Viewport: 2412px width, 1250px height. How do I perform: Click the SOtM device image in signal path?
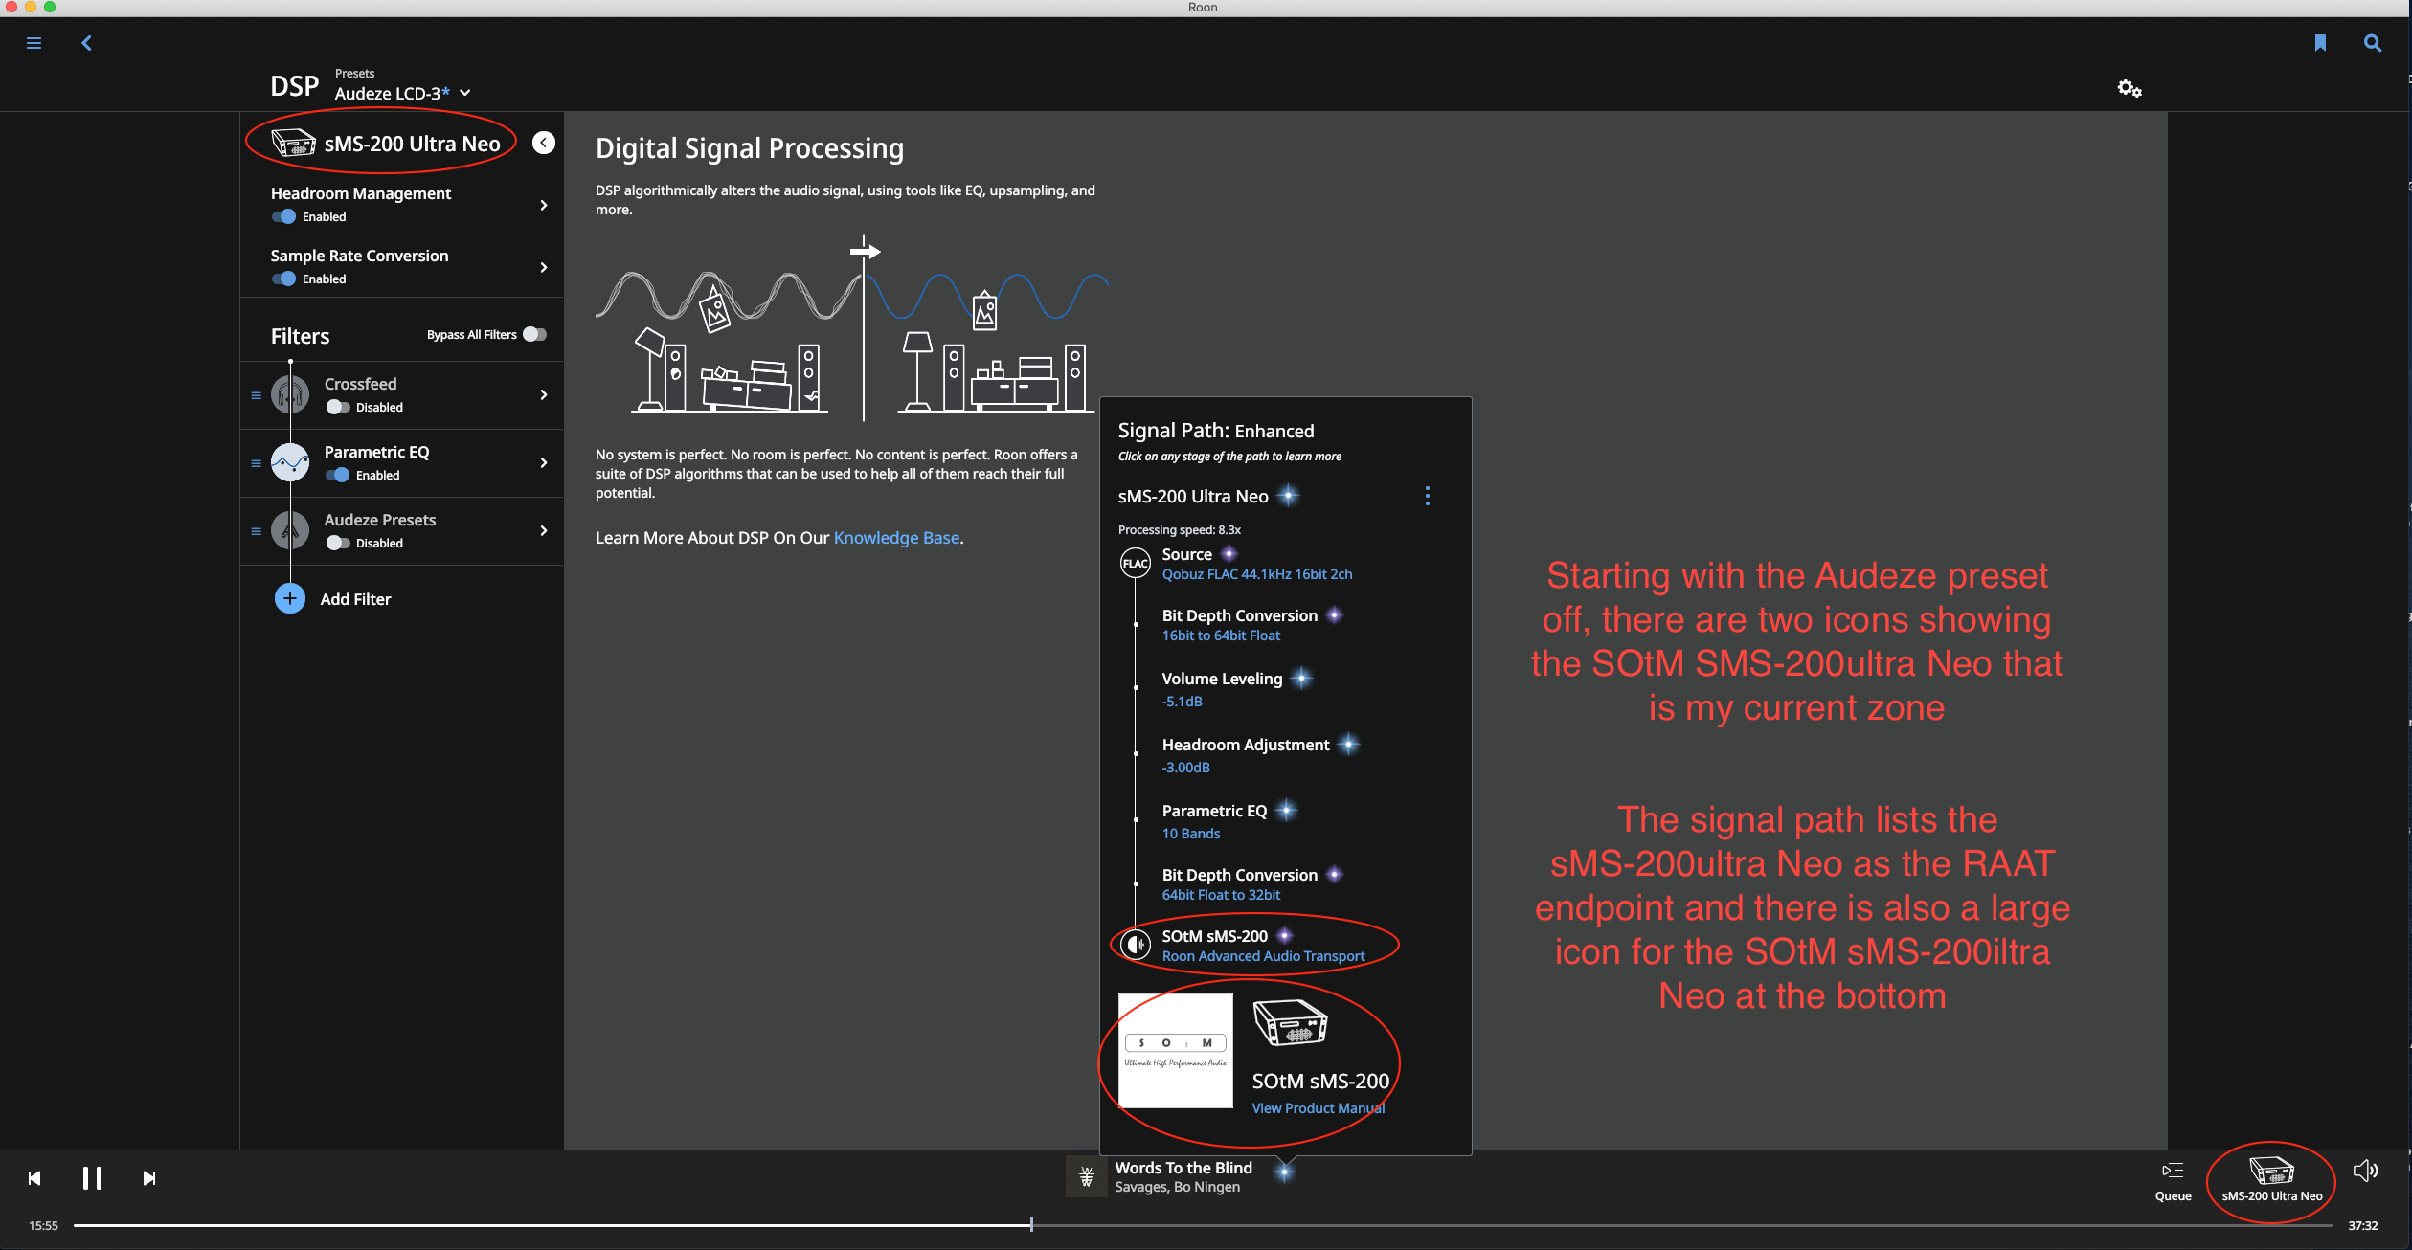(1290, 1022)
